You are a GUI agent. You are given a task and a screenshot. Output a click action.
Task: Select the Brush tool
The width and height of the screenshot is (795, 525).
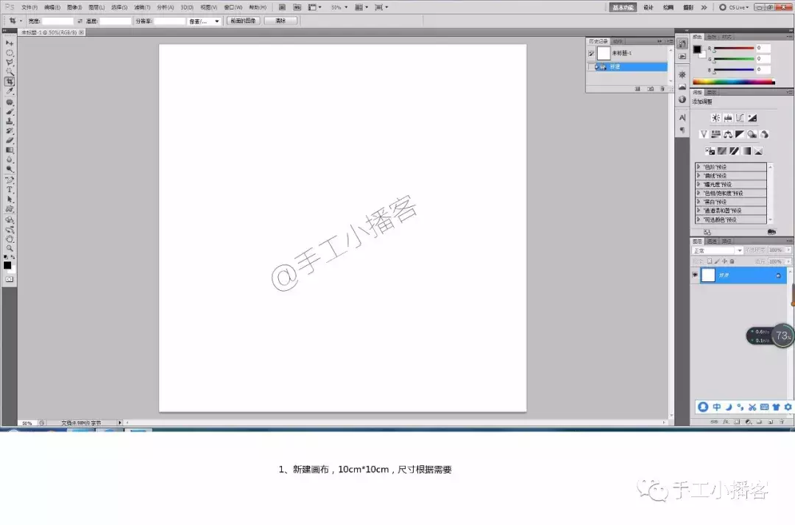(9, 112)
